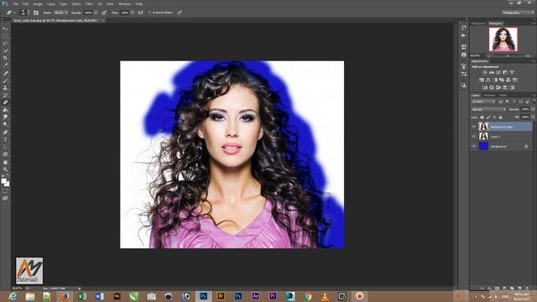Add an Exposure adjustment
This screenshot has width=537, height=302.
pyautogui.click(x=505, y=73)
